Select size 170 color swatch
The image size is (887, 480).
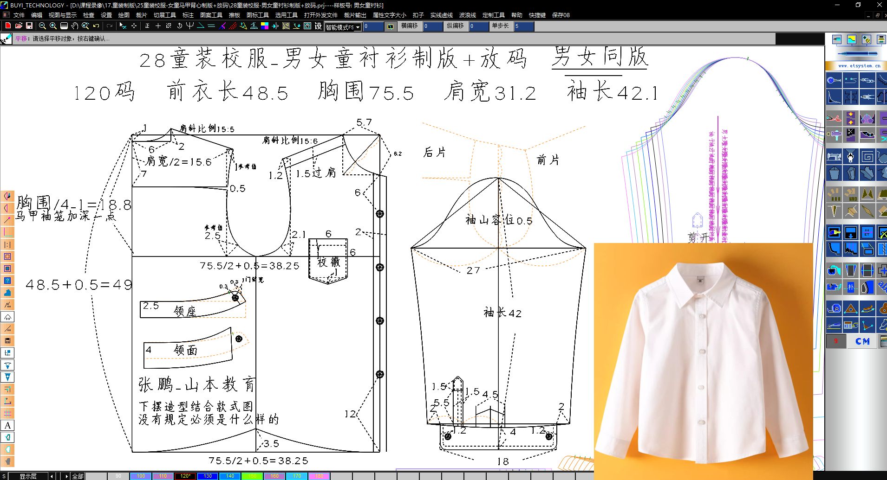tap(297, 476)
